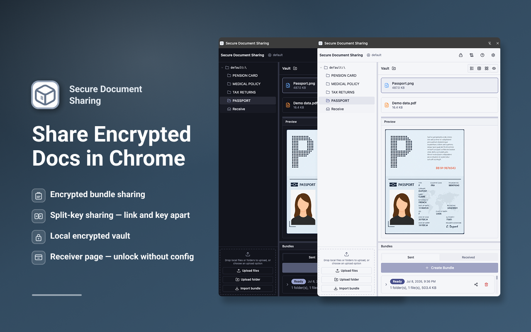Screen dimensions: 531x332
Task: Click the unpin icon in the title bar
Action: (490, 43)
